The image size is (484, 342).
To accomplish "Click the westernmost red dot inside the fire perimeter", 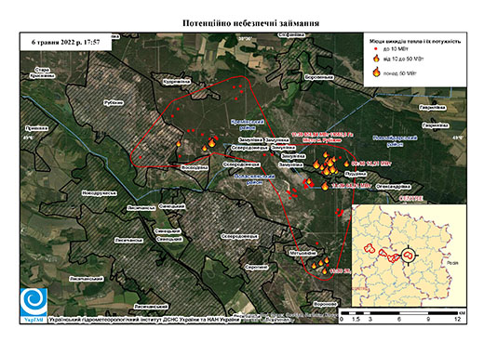I will 141,157.
